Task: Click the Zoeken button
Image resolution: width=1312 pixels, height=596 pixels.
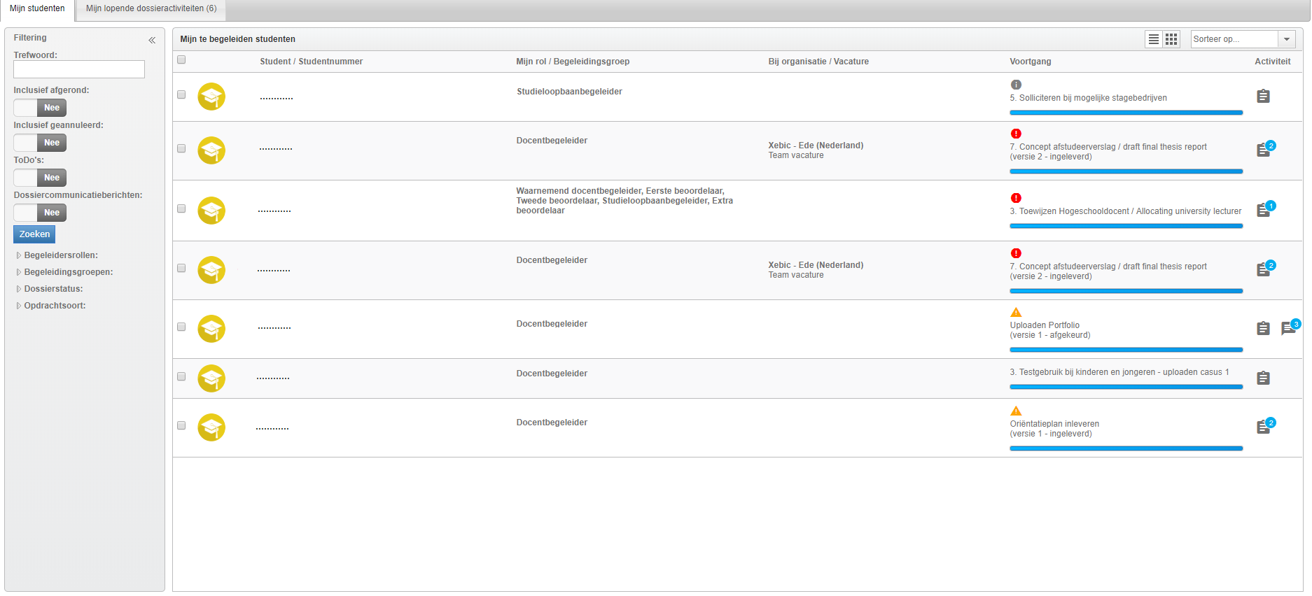Action: point(34,234)
